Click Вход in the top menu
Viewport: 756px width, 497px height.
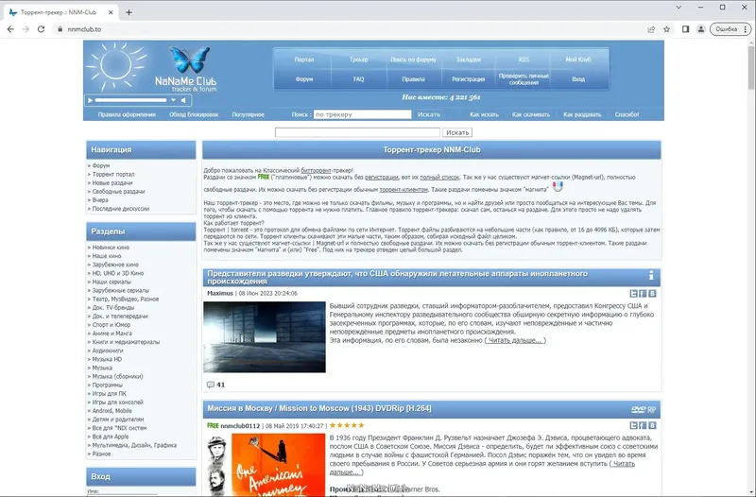[578, 79]
